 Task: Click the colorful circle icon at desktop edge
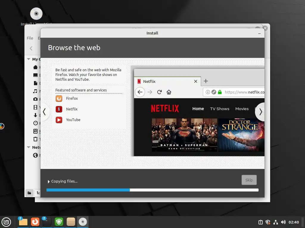(1, 126)
